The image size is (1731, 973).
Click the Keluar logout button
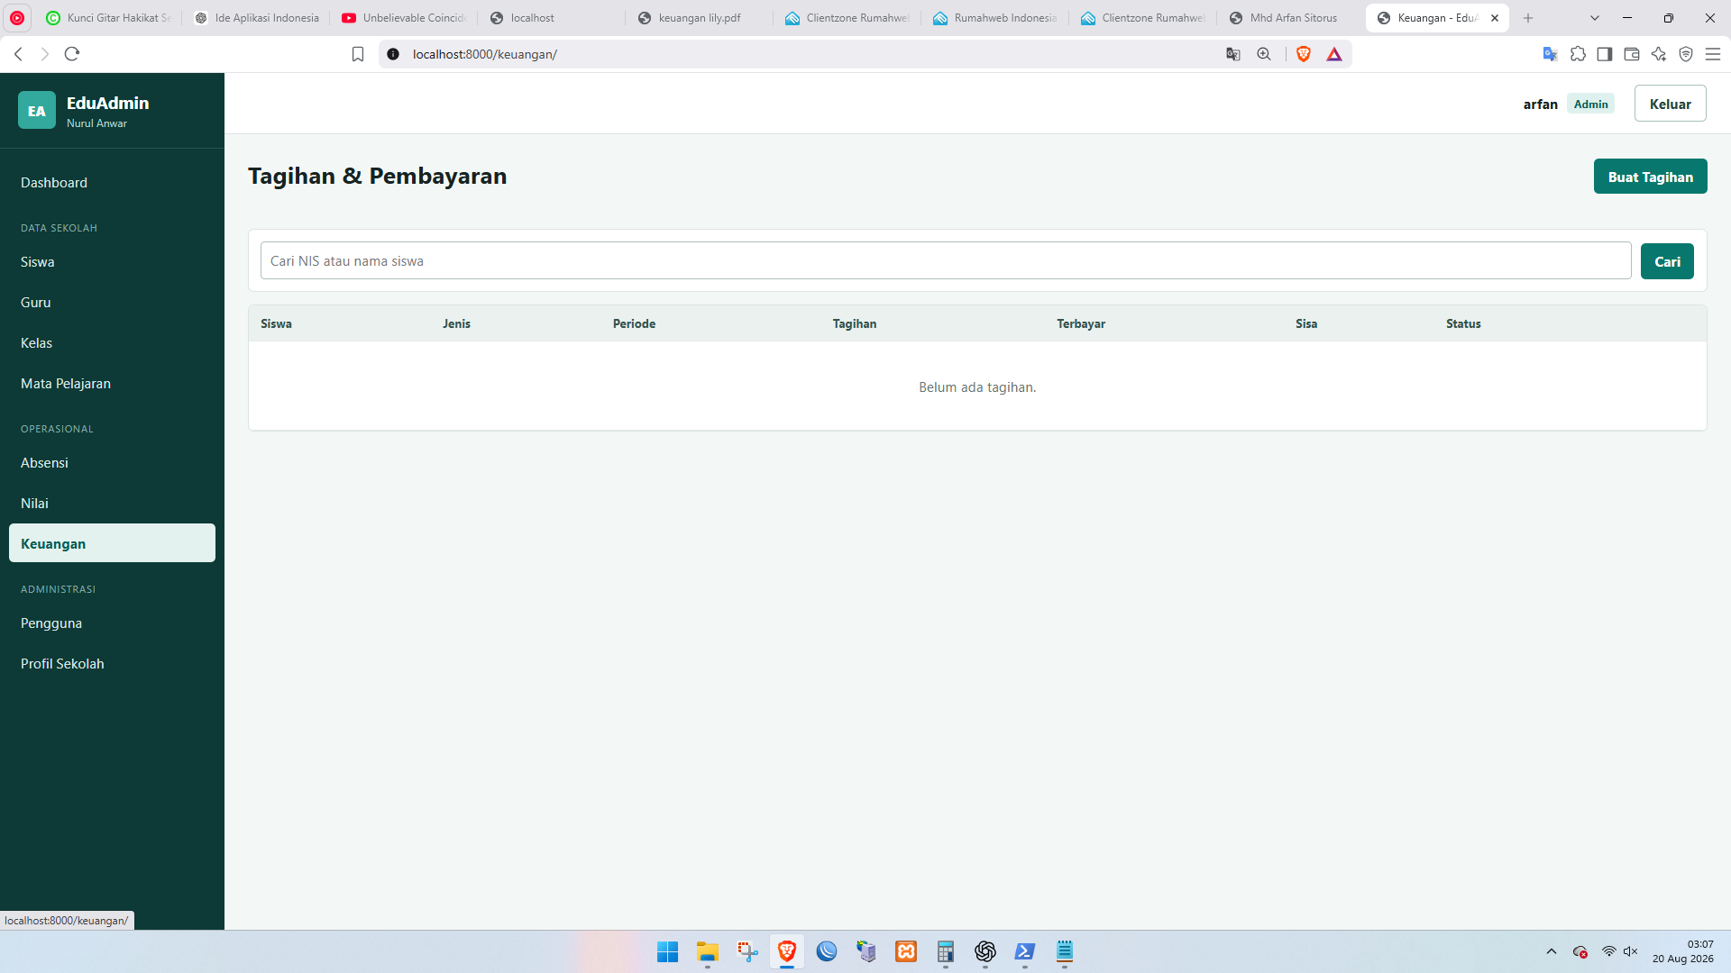pos(1670,104)
